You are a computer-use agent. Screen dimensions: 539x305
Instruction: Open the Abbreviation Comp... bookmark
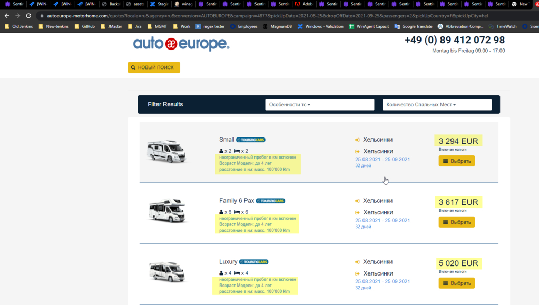460,26
